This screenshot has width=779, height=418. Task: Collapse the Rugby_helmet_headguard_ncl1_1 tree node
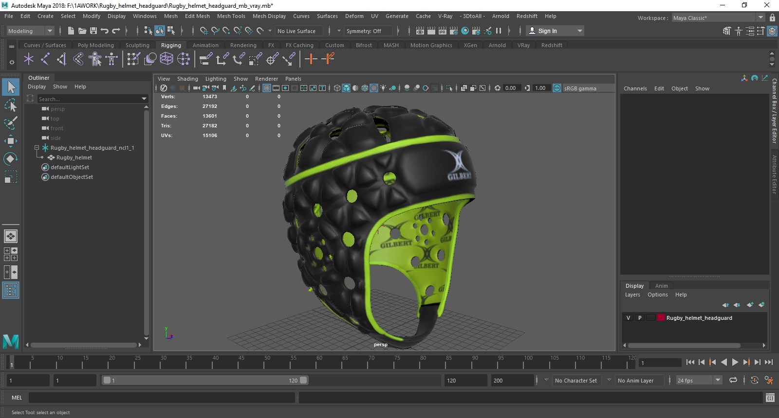37,148
